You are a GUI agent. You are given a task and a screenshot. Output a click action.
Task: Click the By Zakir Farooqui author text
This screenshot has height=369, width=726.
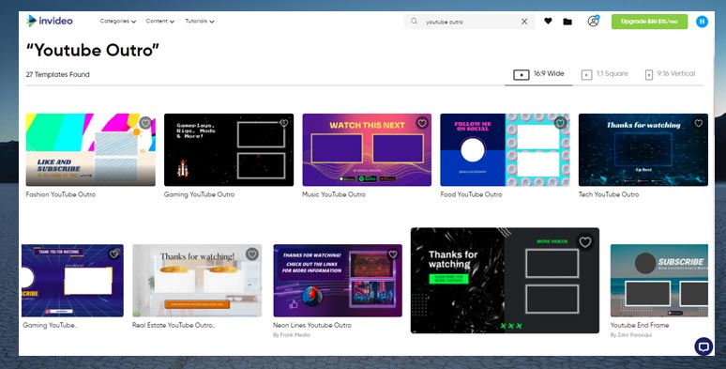point(630,334)
